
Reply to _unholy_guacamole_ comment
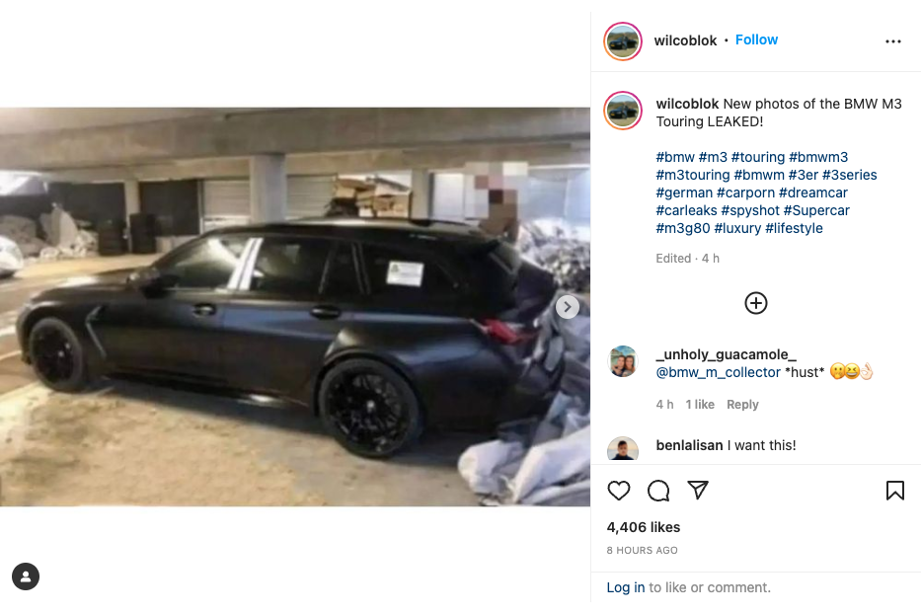pos(742,405)
